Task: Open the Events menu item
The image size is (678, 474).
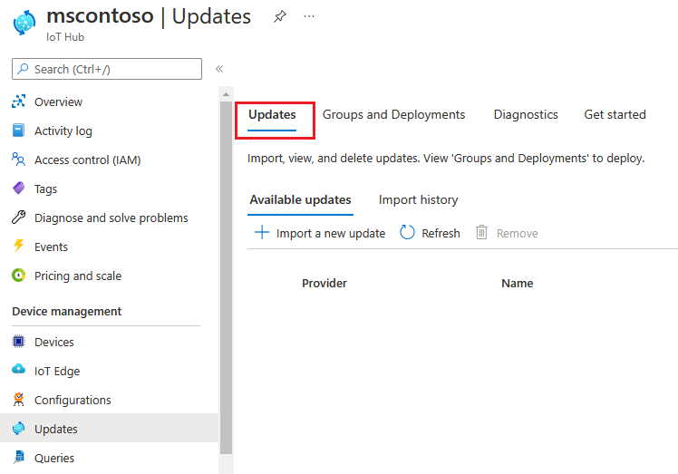Action: tap(51, 247)
